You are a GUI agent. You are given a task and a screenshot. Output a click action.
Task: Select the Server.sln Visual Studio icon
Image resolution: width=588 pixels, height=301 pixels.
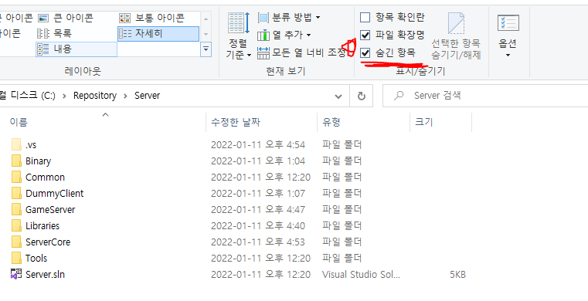[x=16, y=275]
